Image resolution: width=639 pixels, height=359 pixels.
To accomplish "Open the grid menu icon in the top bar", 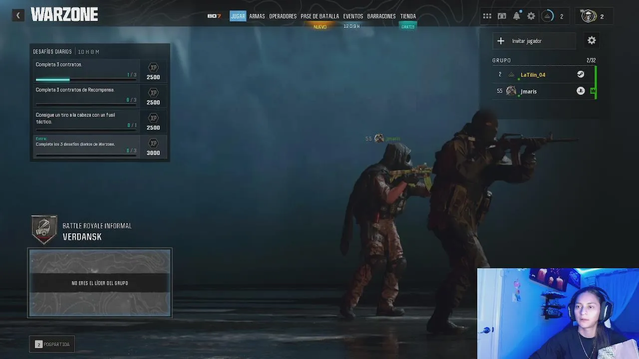I will pyautogui.click(x=487, y=16).
